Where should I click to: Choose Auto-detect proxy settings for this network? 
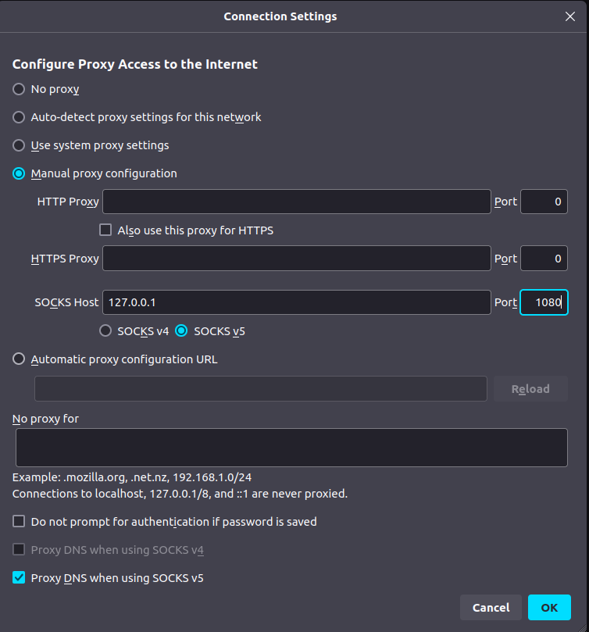pos(19,117)
